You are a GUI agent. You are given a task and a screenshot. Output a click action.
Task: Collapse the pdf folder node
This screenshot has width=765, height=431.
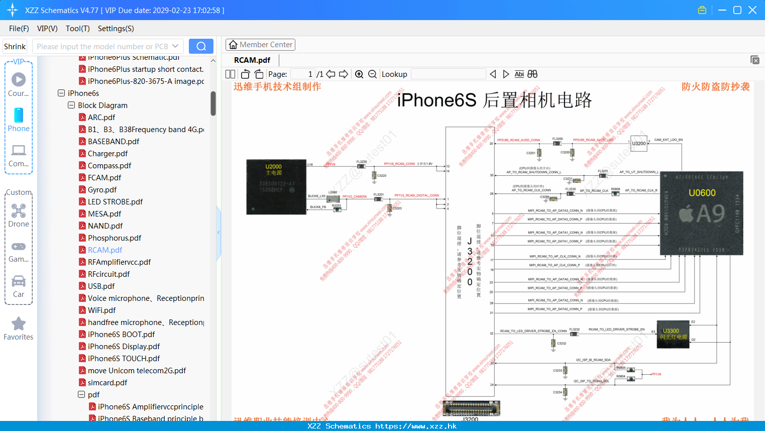coord(81,394)
